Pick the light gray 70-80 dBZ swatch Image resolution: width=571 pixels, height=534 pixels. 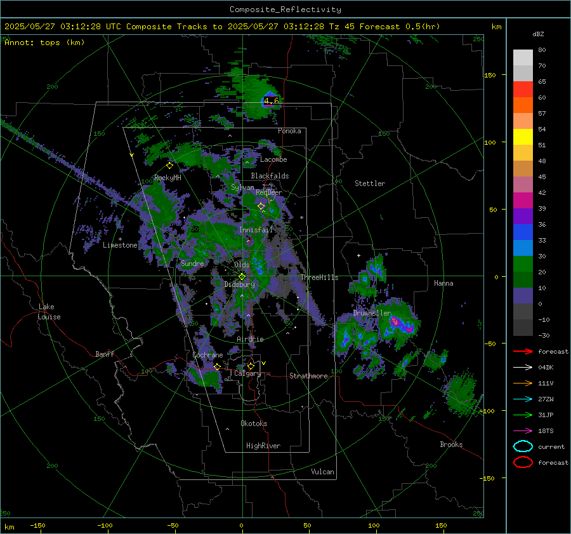point(523,58)
